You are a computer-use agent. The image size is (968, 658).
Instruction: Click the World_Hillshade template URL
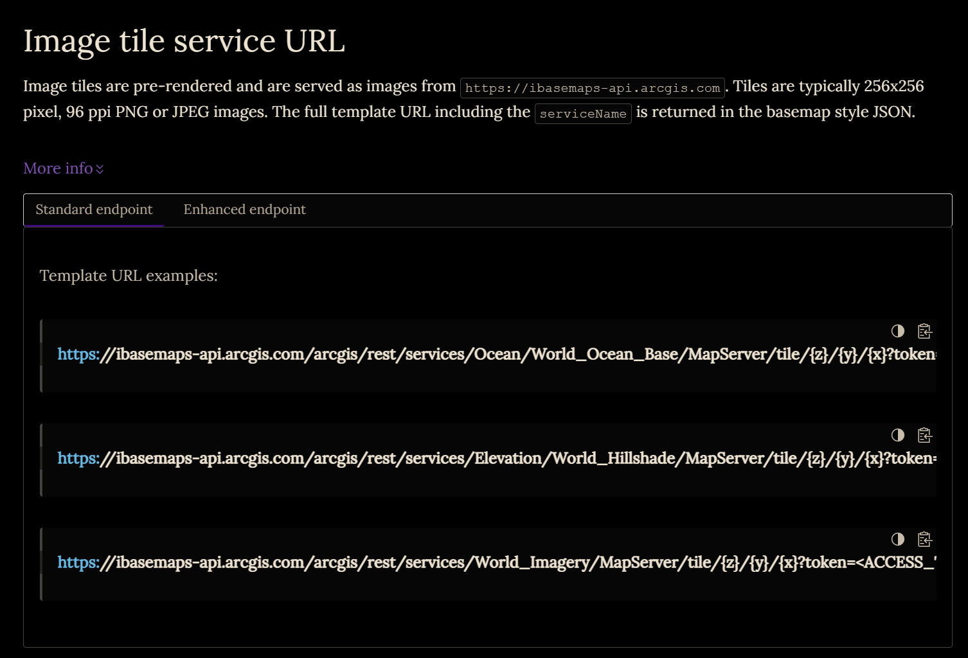(x=450, y=458)
